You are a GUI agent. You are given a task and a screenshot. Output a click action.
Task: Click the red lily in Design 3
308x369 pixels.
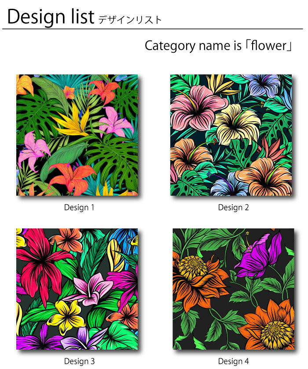(42, 264)
